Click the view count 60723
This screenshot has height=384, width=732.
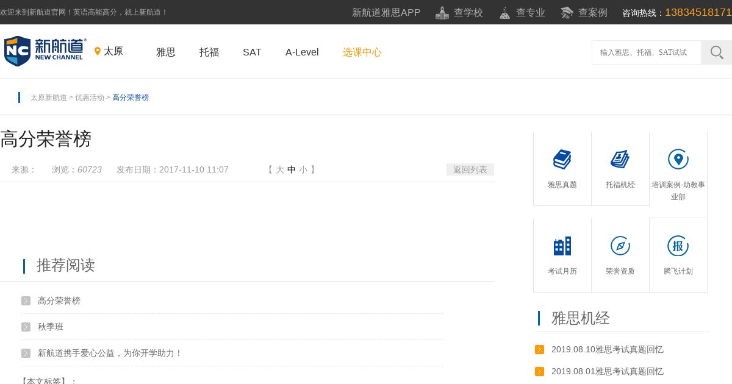pos(90,169)
